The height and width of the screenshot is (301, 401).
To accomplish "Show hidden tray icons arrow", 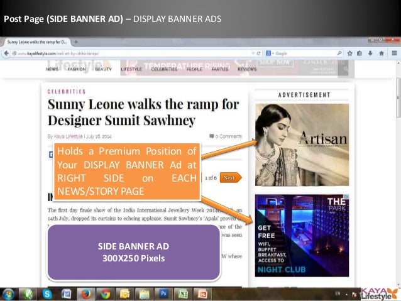I will [x=346, y=294].
